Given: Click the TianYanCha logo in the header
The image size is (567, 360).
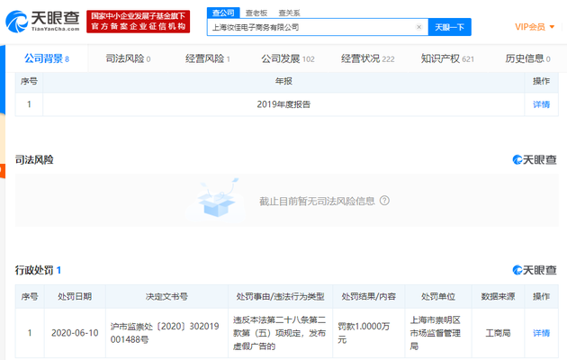Looking at the screenshot, I should click(43, 21).
